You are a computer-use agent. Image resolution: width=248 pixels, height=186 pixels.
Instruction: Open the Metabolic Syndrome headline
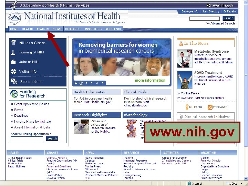click(211, 51)
